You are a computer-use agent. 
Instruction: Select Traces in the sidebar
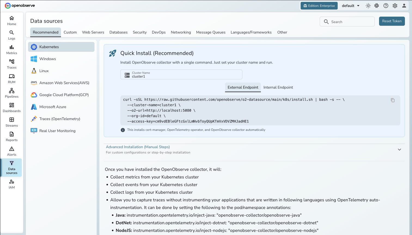click(11, 64)
